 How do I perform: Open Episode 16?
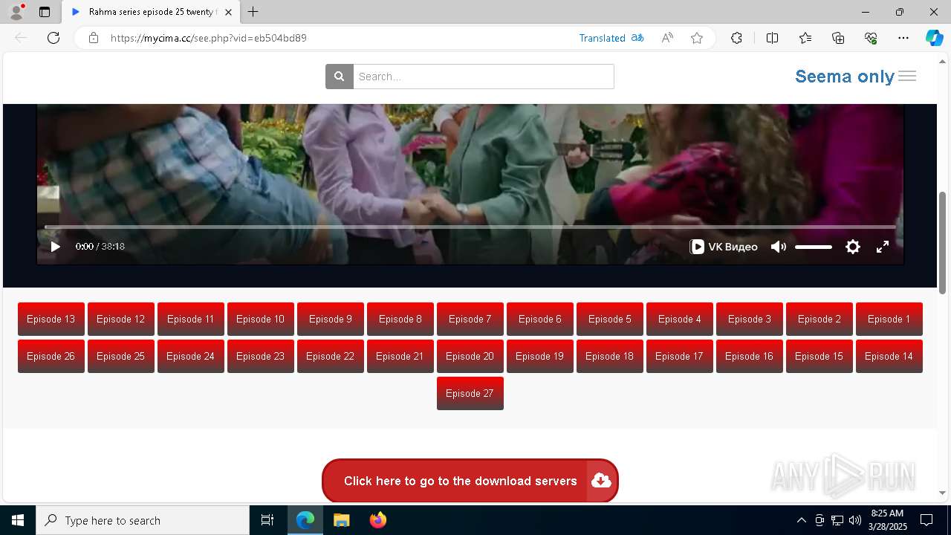(750, 356)
